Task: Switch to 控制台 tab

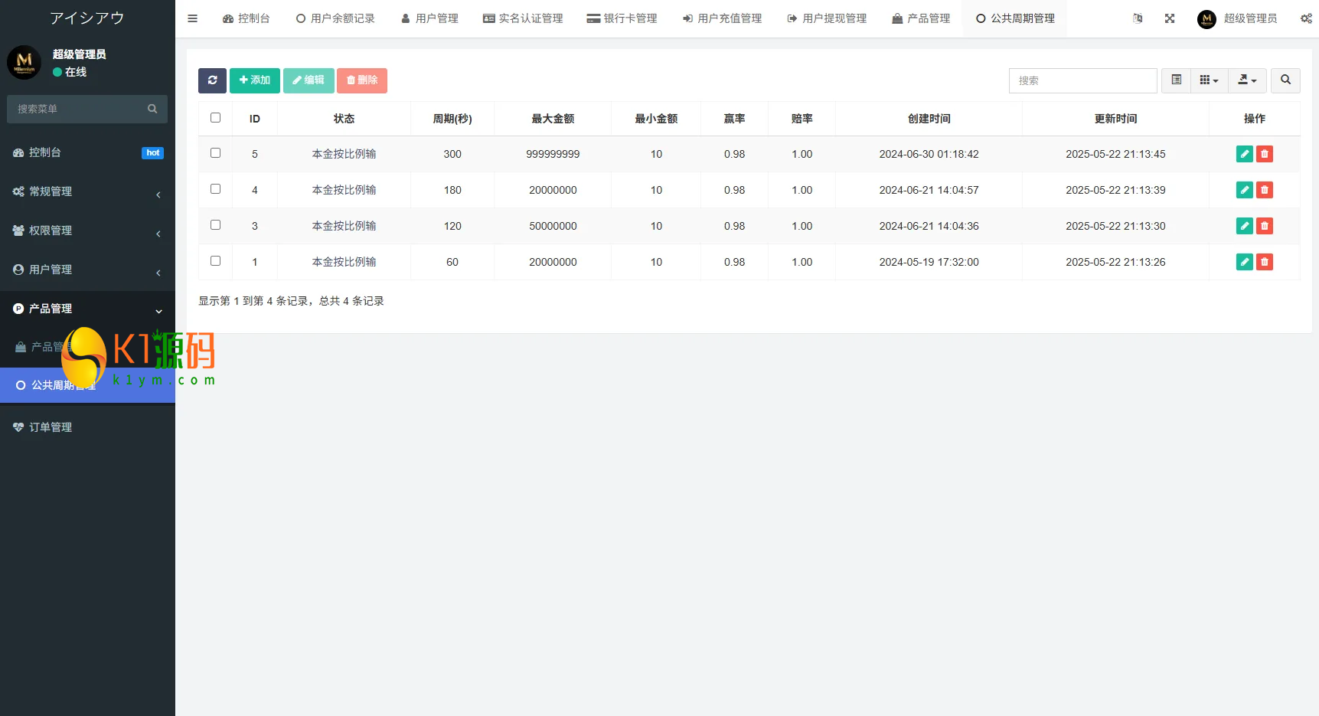Action: click(x=246, y=18)
